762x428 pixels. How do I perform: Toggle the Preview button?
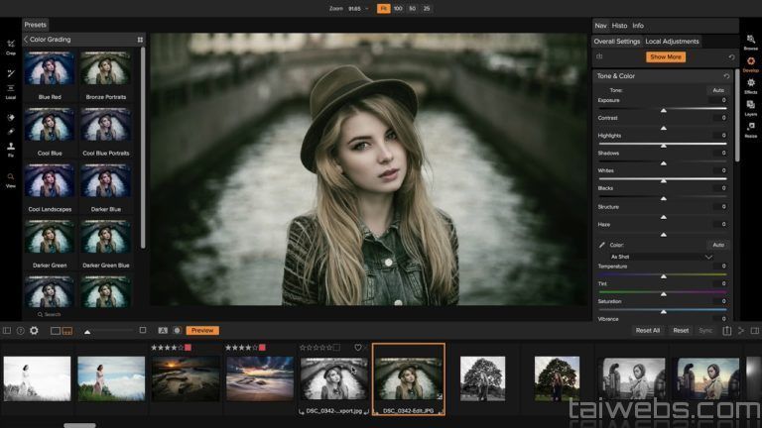coord(202,330)
